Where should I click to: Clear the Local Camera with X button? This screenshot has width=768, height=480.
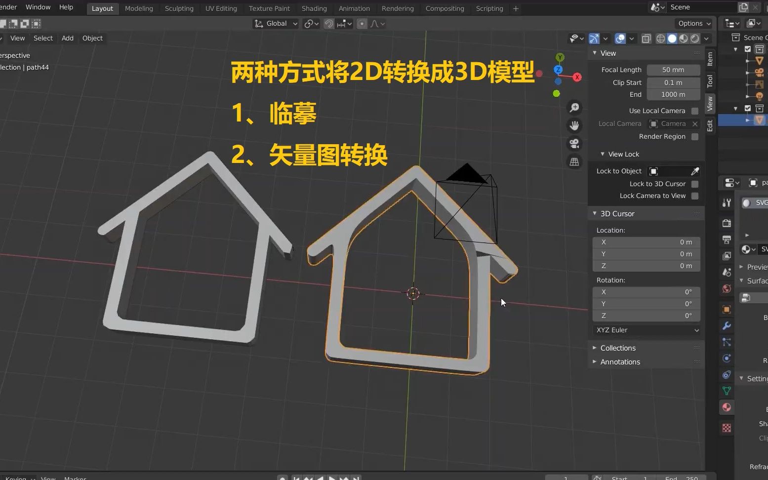click(x=694, y=124)
